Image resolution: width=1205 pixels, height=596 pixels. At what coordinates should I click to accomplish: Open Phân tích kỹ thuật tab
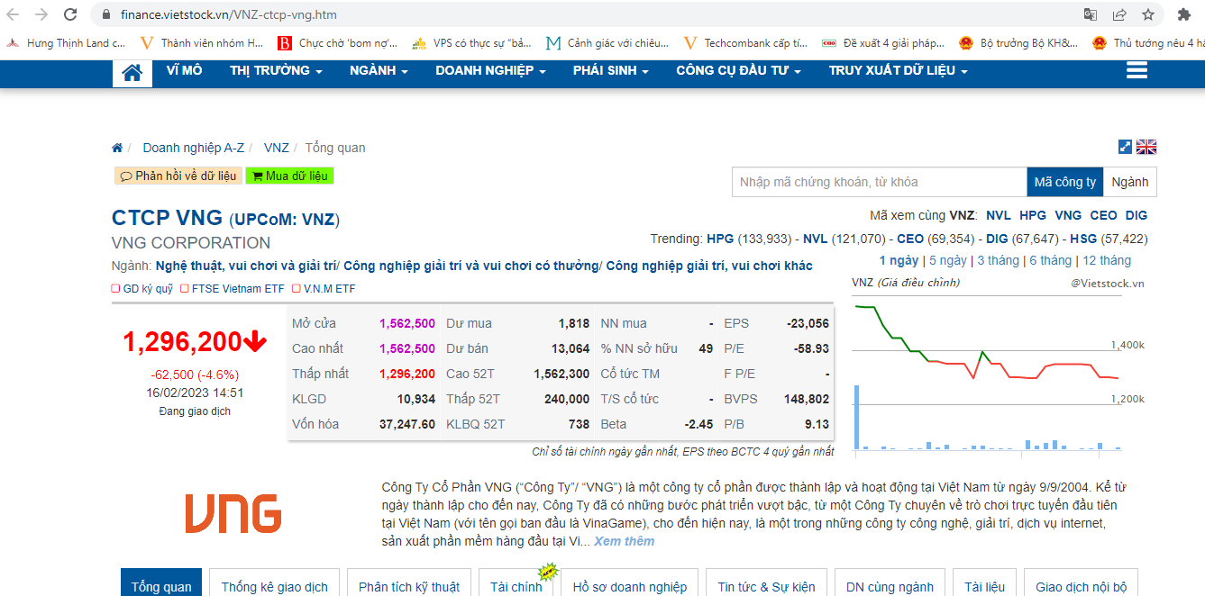(x=409, y=582)
